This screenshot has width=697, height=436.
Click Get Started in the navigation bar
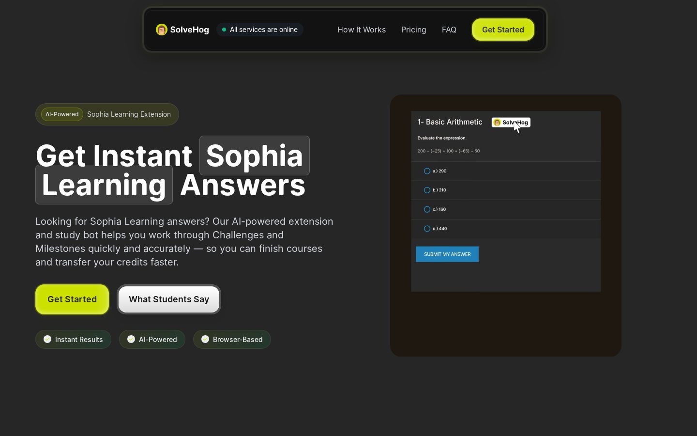(503, 30)
